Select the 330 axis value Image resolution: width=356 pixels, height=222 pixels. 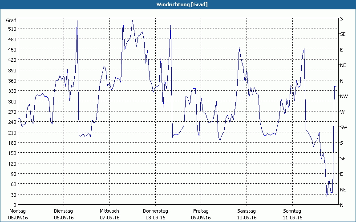coord(12,91)
